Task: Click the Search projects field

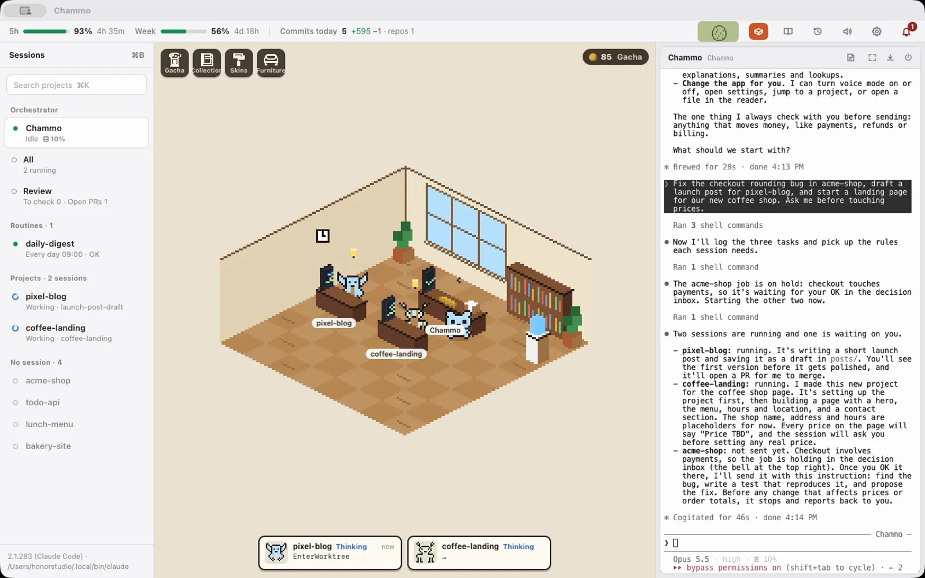Action: pos(76,85)
